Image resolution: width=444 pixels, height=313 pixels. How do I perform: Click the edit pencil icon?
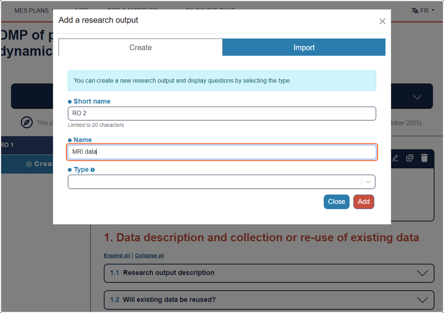click(395, 158)
